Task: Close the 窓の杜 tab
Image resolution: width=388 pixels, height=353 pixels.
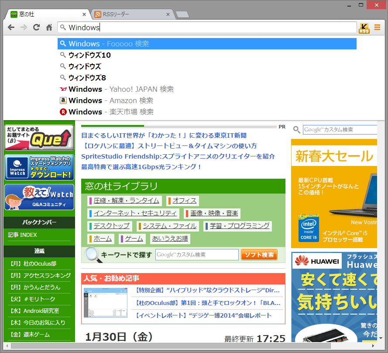Action: 84,14
